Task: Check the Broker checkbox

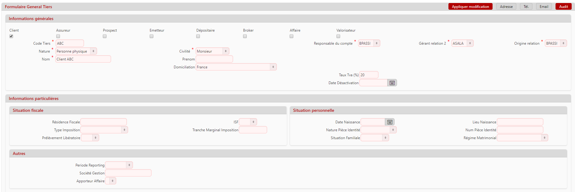Action: 245,36
